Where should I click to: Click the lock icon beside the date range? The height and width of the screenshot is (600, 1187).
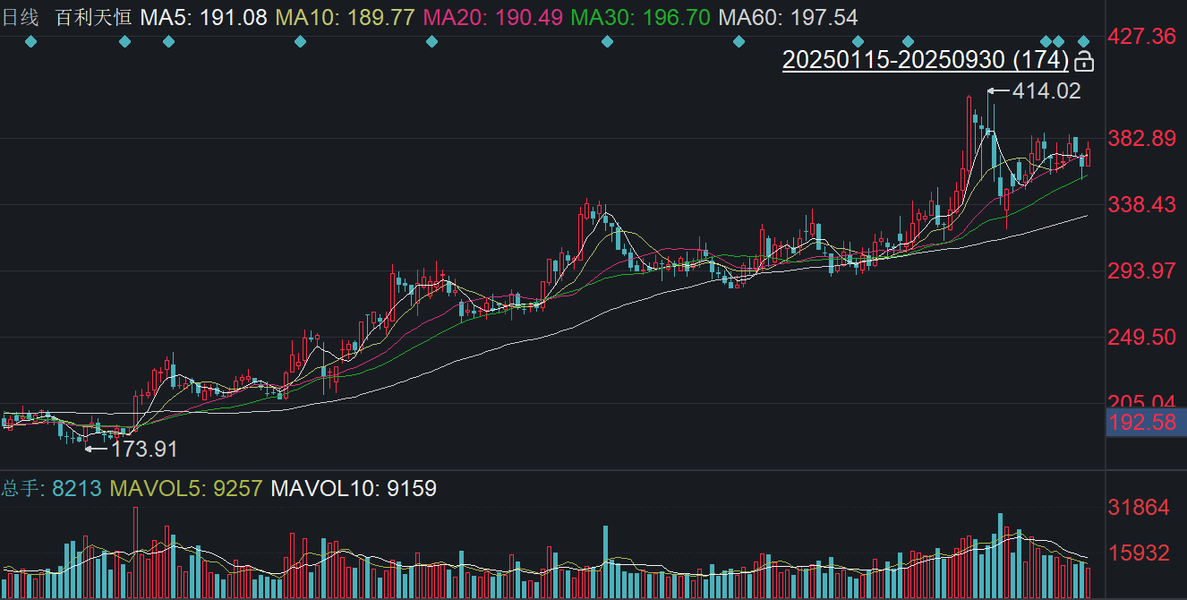tap(1084, 61)
